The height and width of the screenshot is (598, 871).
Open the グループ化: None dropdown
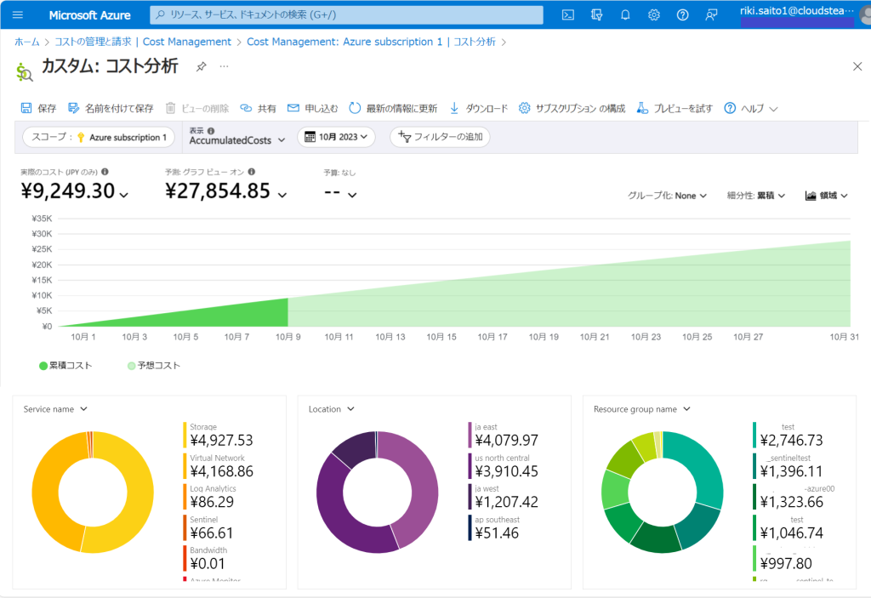click(x=665, y=196)
